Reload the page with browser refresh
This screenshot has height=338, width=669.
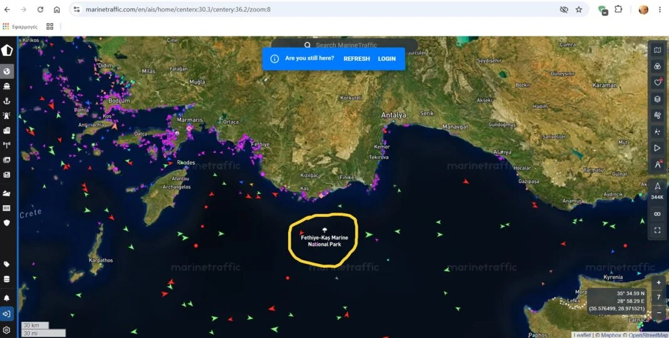[x=40, y=9]
